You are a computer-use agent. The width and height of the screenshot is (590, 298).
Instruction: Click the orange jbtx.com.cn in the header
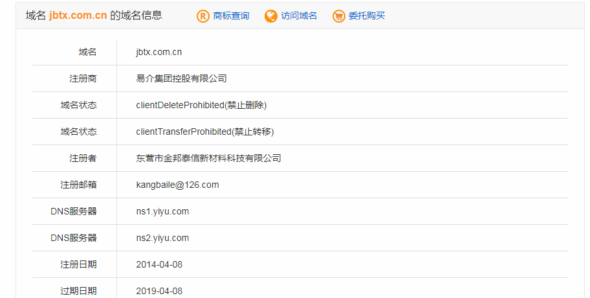pos(78,16)
